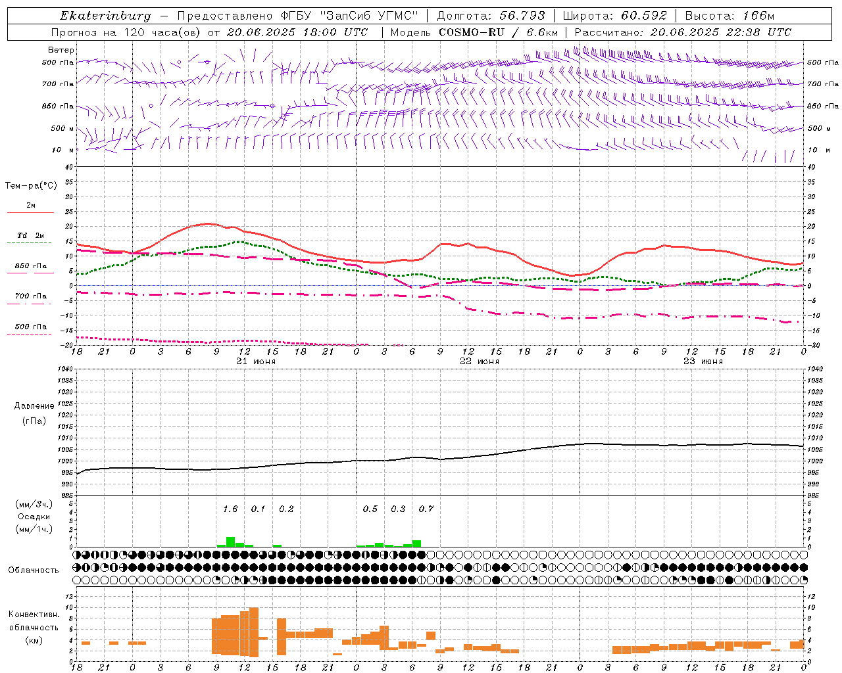Screen dimensions: 842x673
Task: Click the 'Td 2м' dew point legend entry
Action: click(x=31, y=235)
